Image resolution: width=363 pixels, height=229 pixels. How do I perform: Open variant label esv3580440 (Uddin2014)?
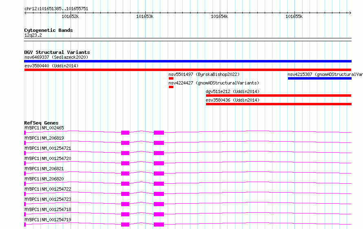pyautogui.click(x=51, y=66)
